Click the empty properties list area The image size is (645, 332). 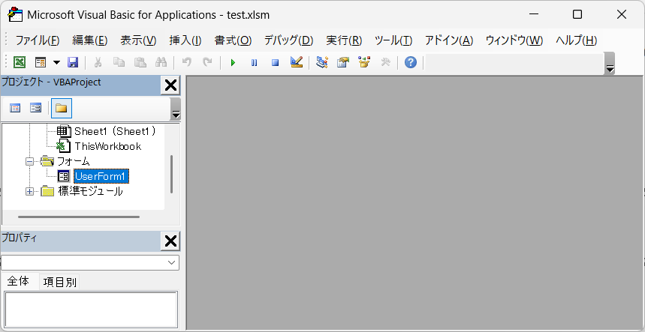click(91, 310)
